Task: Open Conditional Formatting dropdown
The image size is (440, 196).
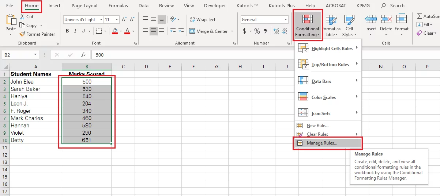Action: (308, 25)
